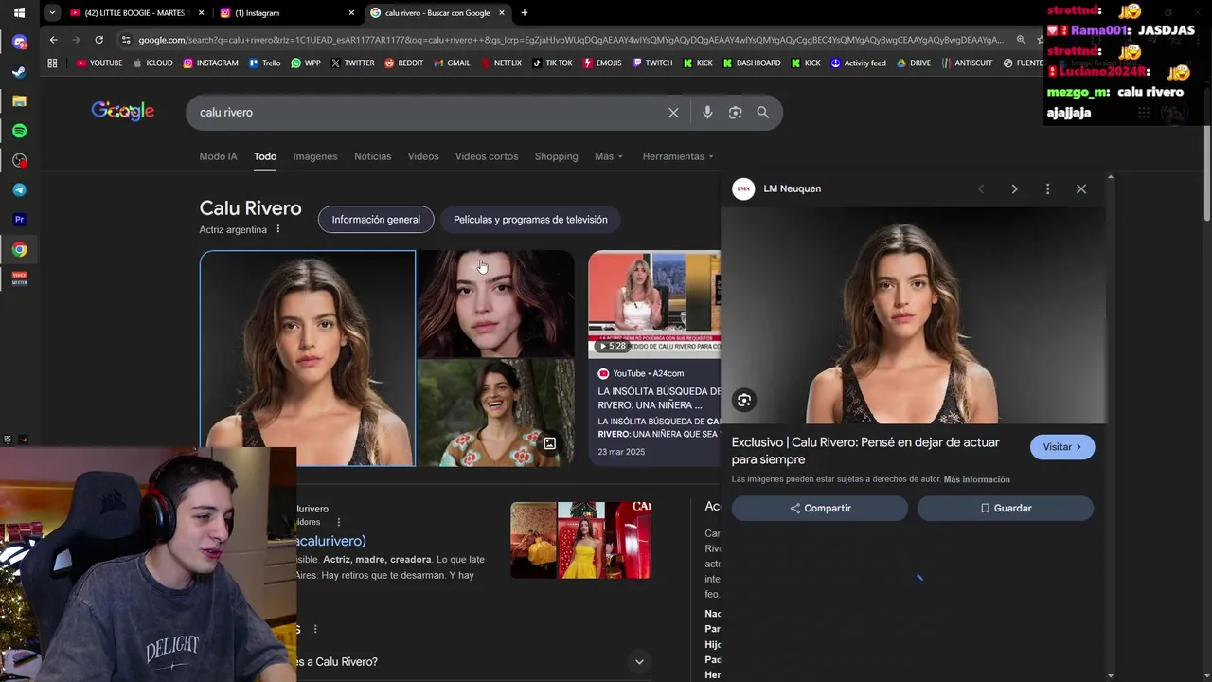Open the tab search dropdown arrow
The width and height of the screenshot is (1212, 682).
[x=51, y=13]
